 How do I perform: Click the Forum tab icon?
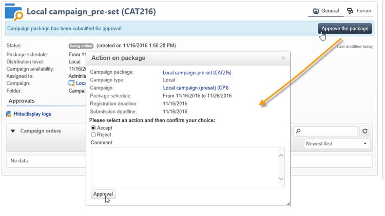coord(351,11)
